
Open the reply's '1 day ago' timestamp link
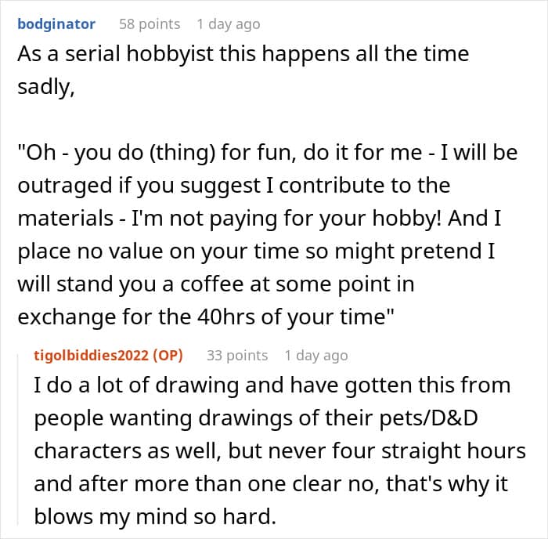[316, 356]
